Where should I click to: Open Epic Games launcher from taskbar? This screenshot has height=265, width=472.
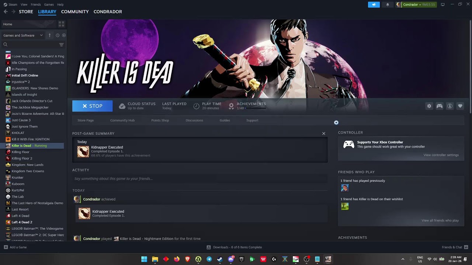[x=242, y=259]
